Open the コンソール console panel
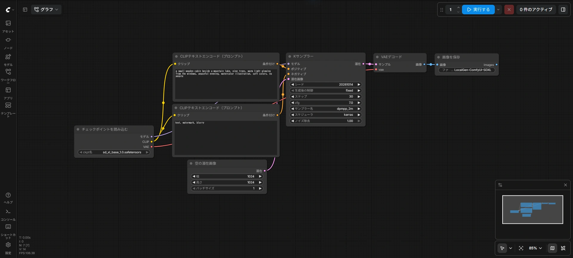 (8, 215)
